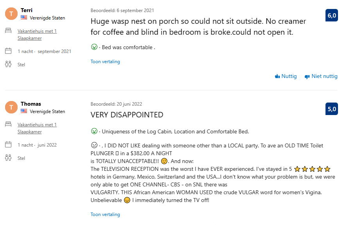Open Terri's 'Vakantiehuis met 1 Slaapkamer' link
The height and width of the screenshot is (225, 347).
tap(37, 31)
